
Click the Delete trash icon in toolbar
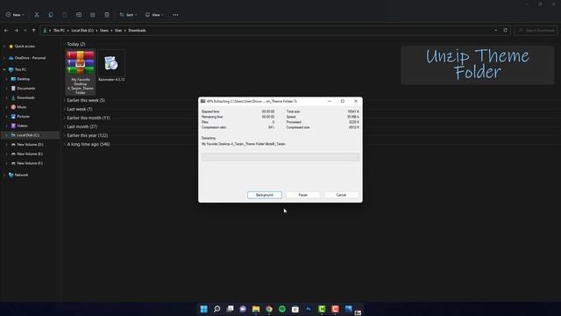(107, 15)
